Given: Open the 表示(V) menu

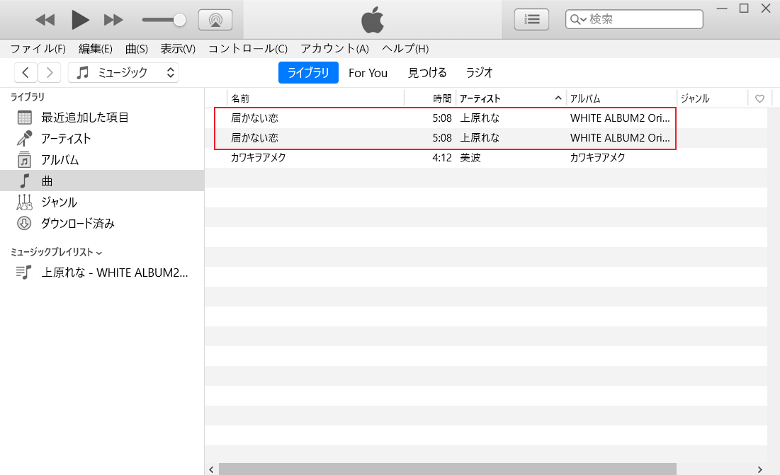Looking at the screenshot, I should tap(178, 49).
